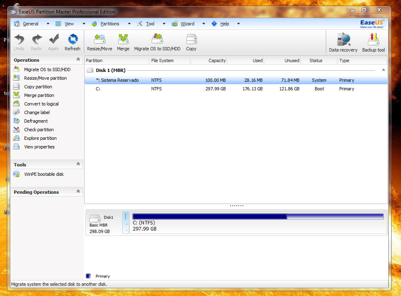Click the Convert to logical sidebar icon

point(17,103)
